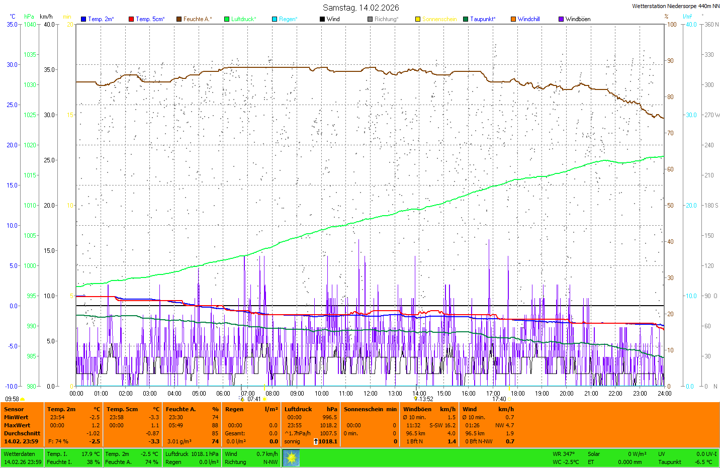Click the blue Temp. 2m legend swatch

click(83, 19)
